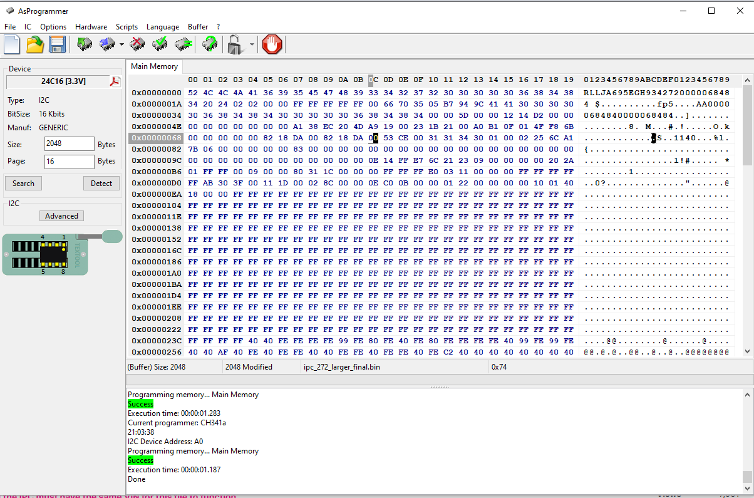Click the log panel scroll up arrow

click(x=746, y=394)
